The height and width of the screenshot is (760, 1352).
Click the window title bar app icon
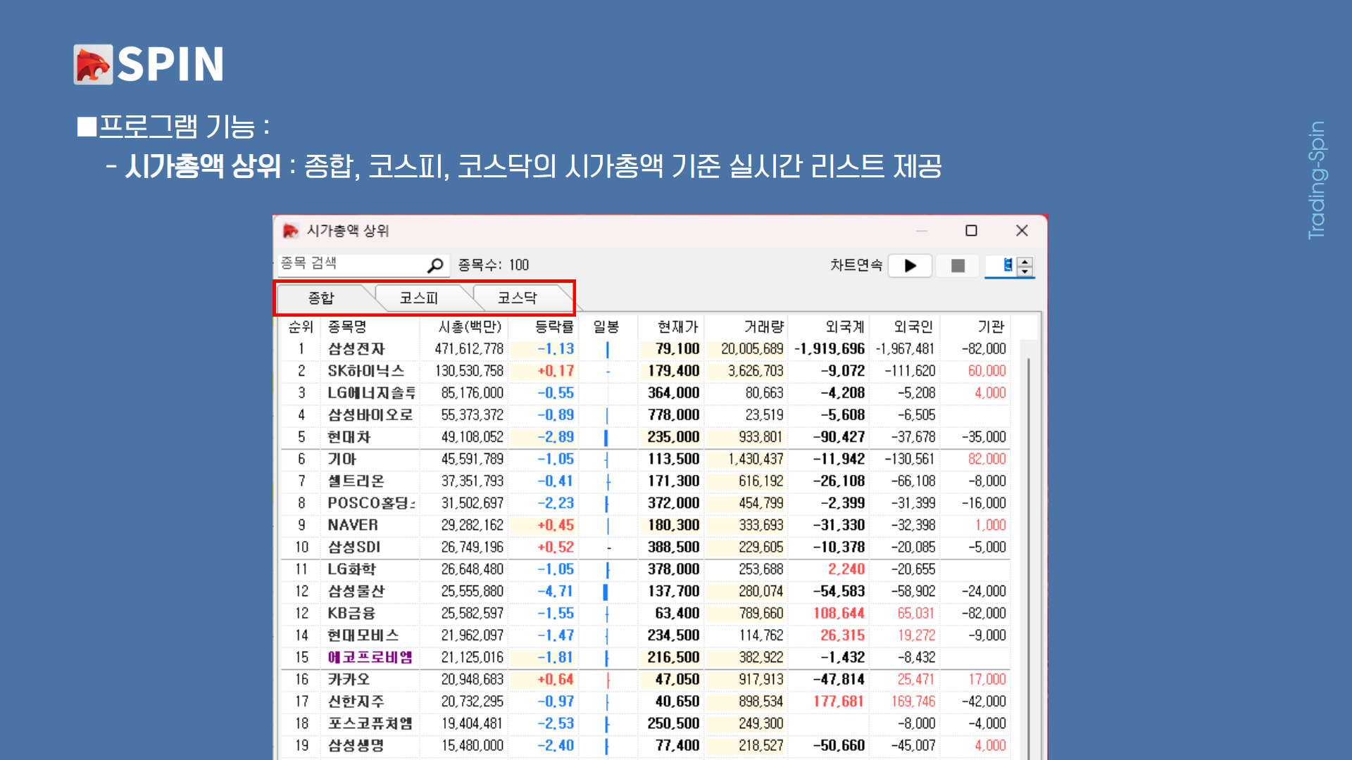[x=290, y=231]
